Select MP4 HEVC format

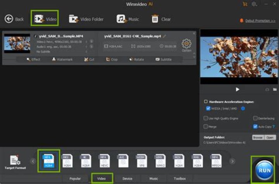coord(105,161)
